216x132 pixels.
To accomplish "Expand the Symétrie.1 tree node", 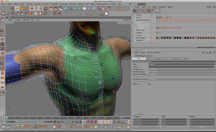I will click(x=133, y=40).
